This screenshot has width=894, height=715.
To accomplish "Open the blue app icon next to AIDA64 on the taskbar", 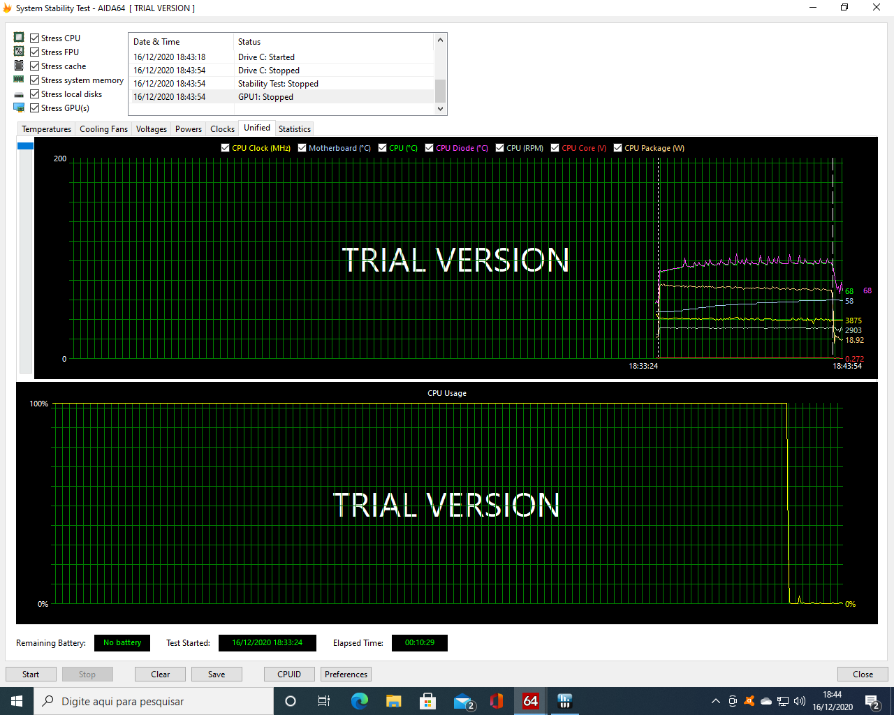I will [565, 701].
